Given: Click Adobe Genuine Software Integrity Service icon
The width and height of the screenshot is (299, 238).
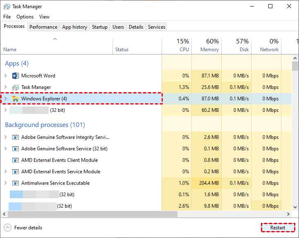Looking at the screenshot, I should [16, 137].
